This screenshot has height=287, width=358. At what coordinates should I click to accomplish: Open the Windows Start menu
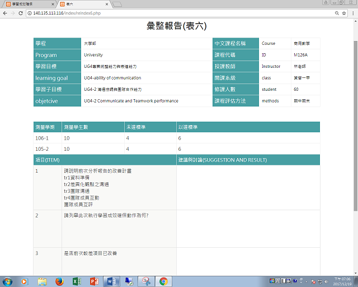click(7, 281)
